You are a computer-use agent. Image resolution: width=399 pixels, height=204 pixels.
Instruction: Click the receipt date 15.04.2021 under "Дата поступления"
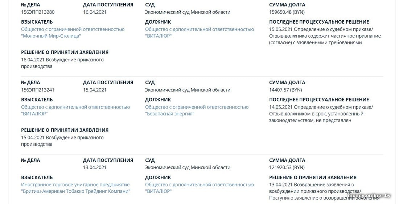(x=95, y=90)
